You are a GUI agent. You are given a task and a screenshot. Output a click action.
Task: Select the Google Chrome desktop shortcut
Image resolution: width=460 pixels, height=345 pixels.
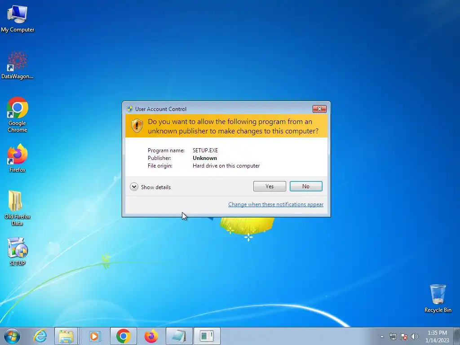[x=18, y=115]
